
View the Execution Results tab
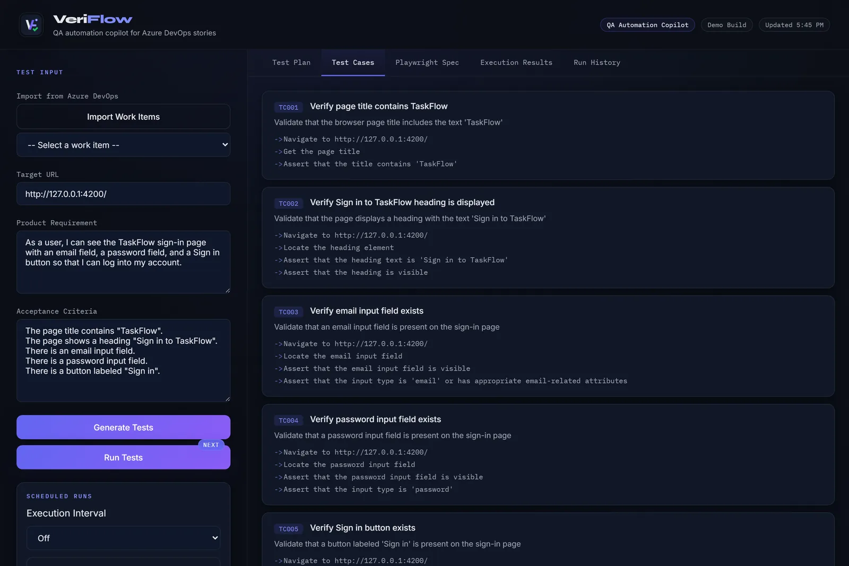pyautogui.click(x=516, y=63)
